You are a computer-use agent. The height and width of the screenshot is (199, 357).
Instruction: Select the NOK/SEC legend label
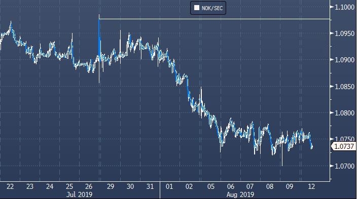point(212,8)
